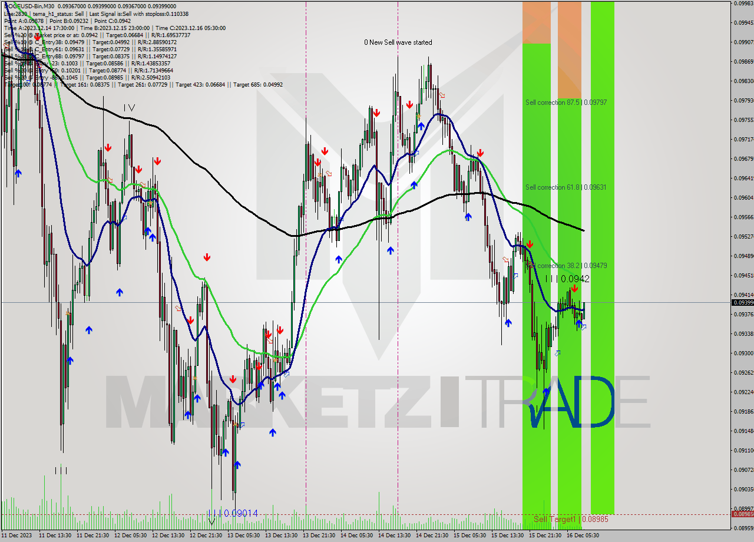Click time axis label '11 Dec 2023'
This screenshot has width=754, height=542.
(x=16, y=536)
